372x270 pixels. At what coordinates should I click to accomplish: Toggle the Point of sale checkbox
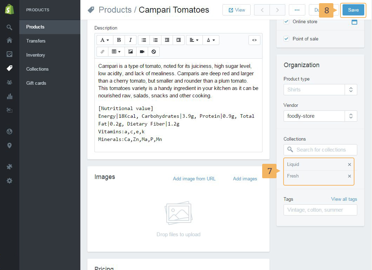tap(286, 39)
